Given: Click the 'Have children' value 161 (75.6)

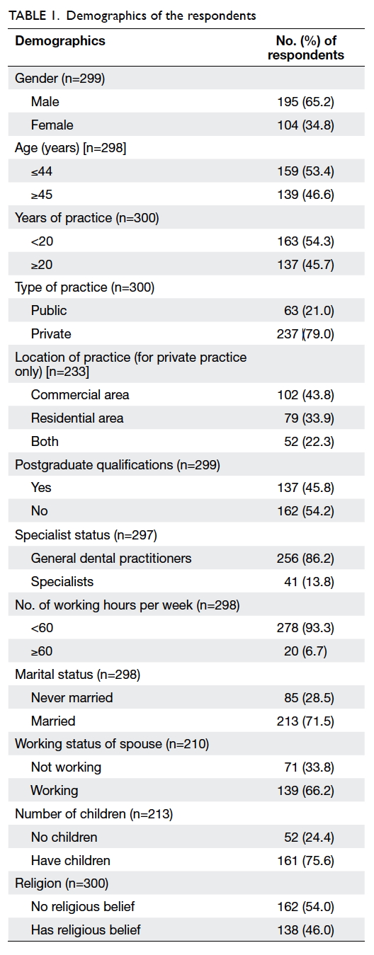Looking at the screenshot, I should click(x=305, y=860).
